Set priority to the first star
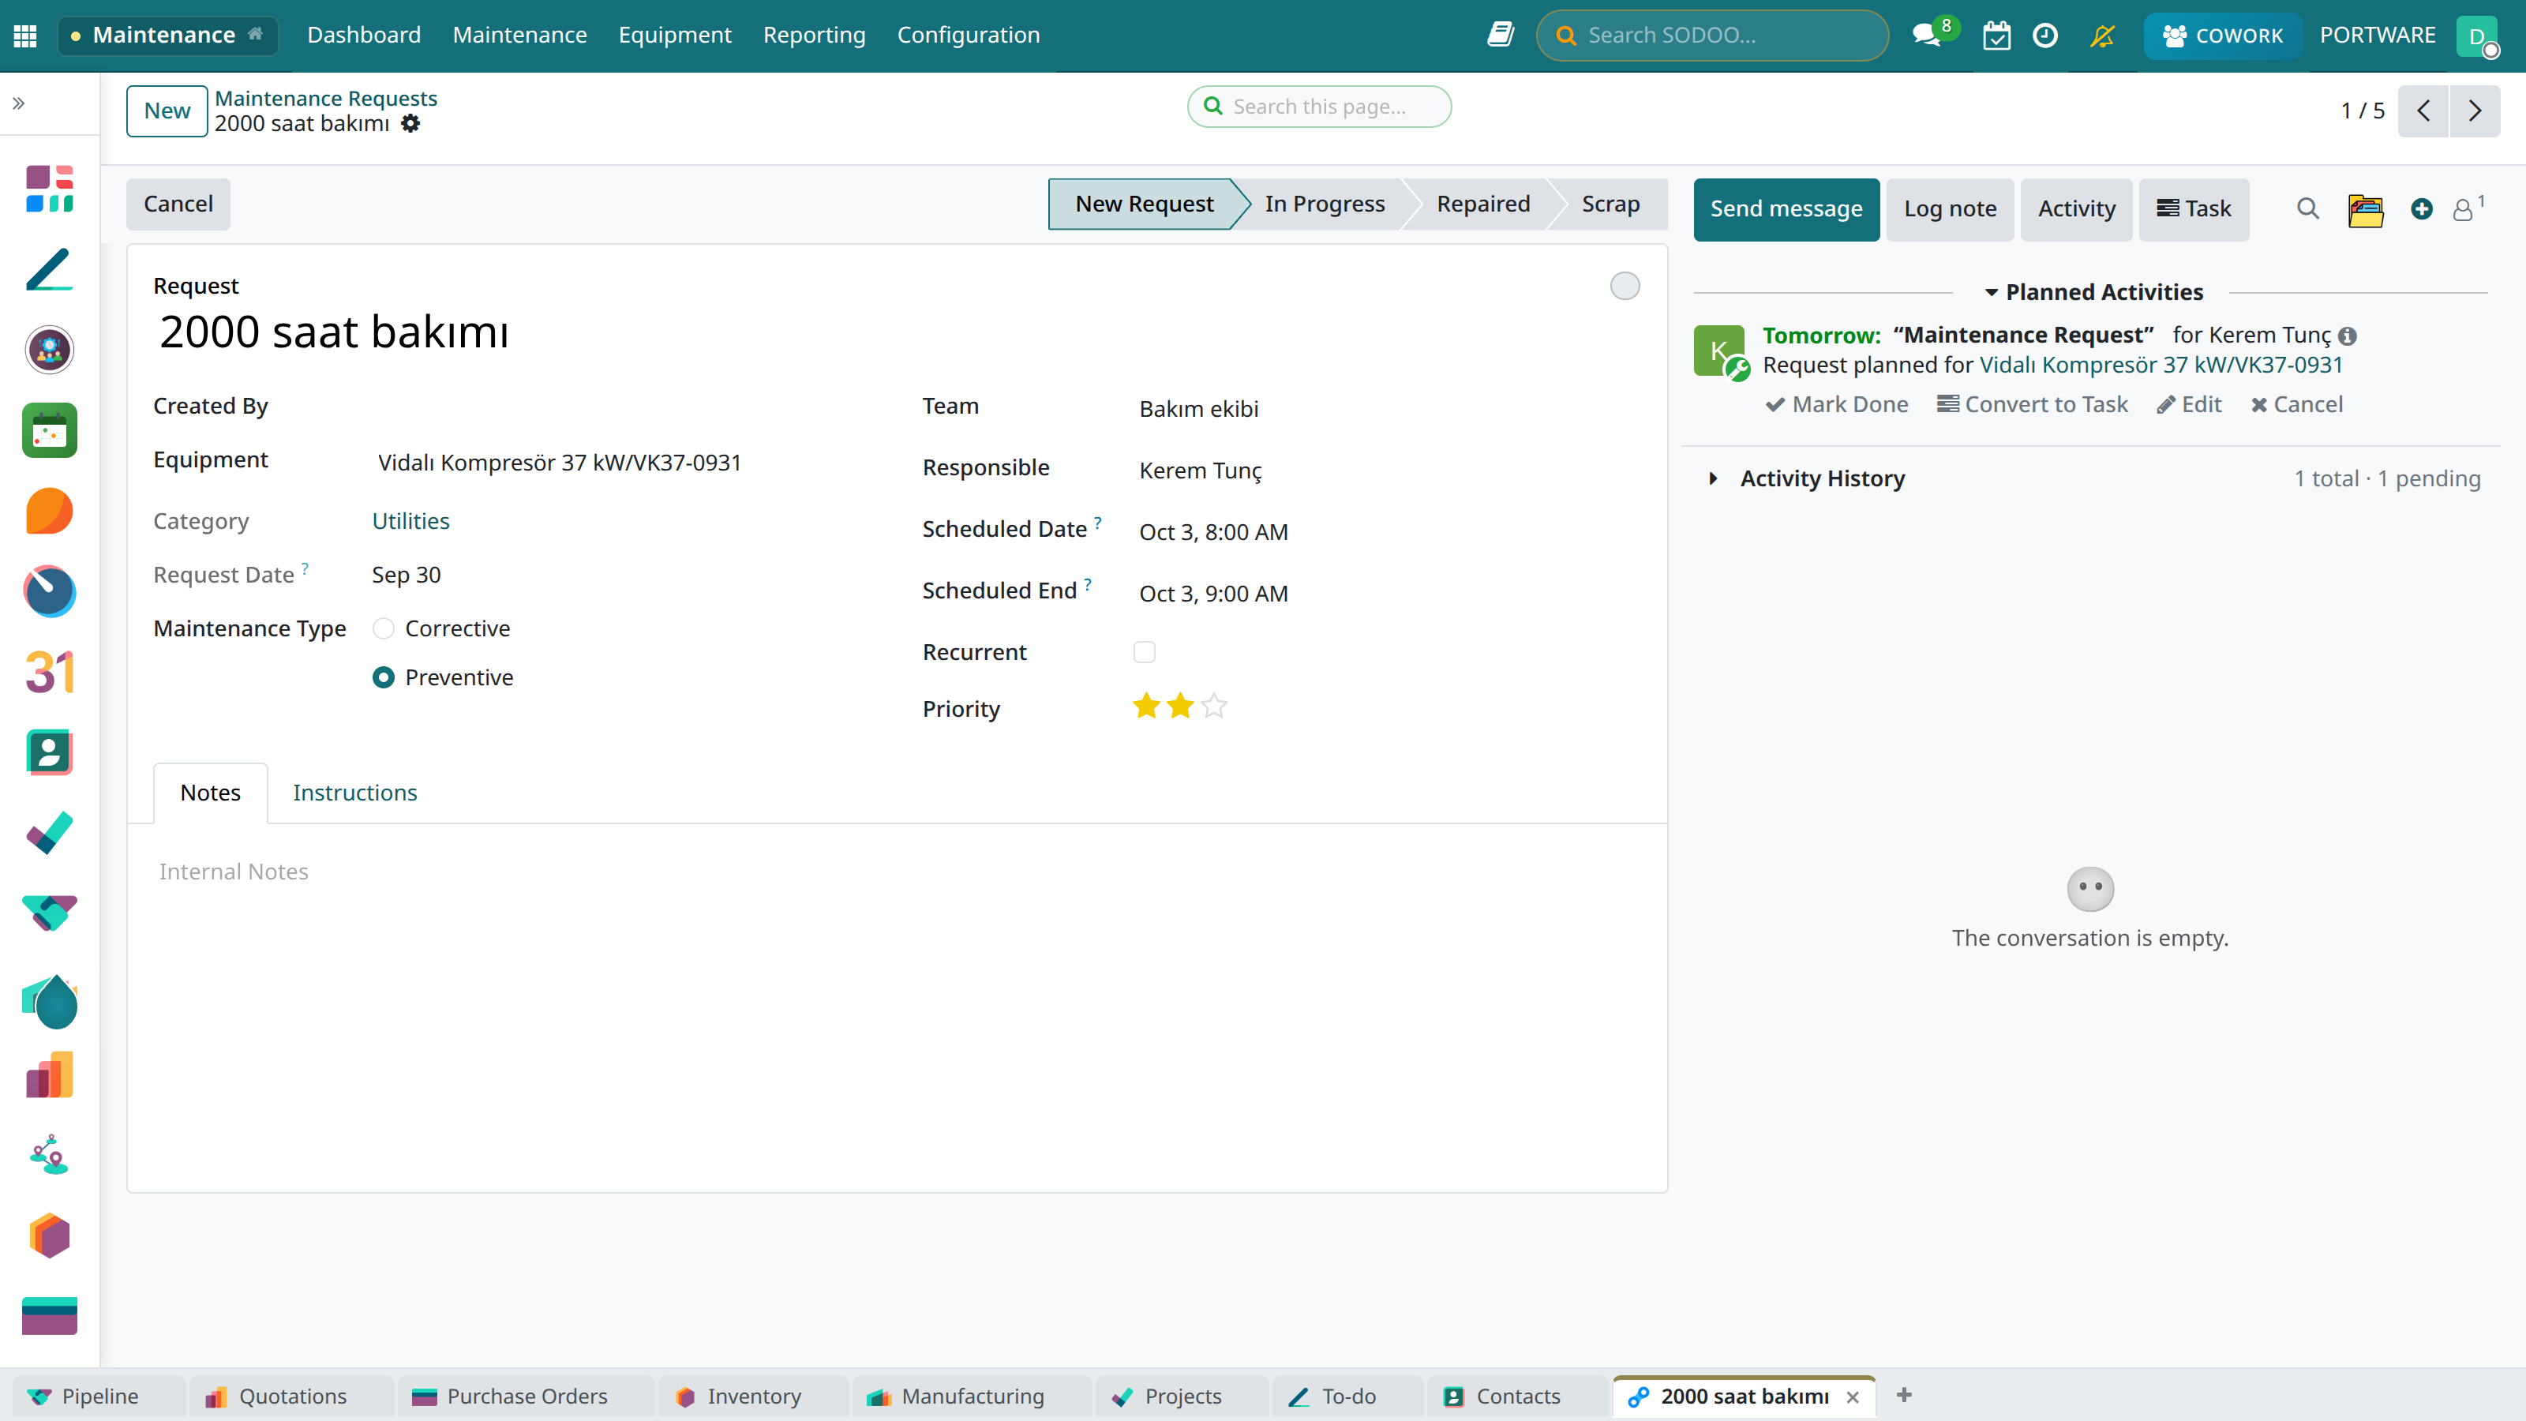2526x1421 pixels. click(x=1146, y=706)
